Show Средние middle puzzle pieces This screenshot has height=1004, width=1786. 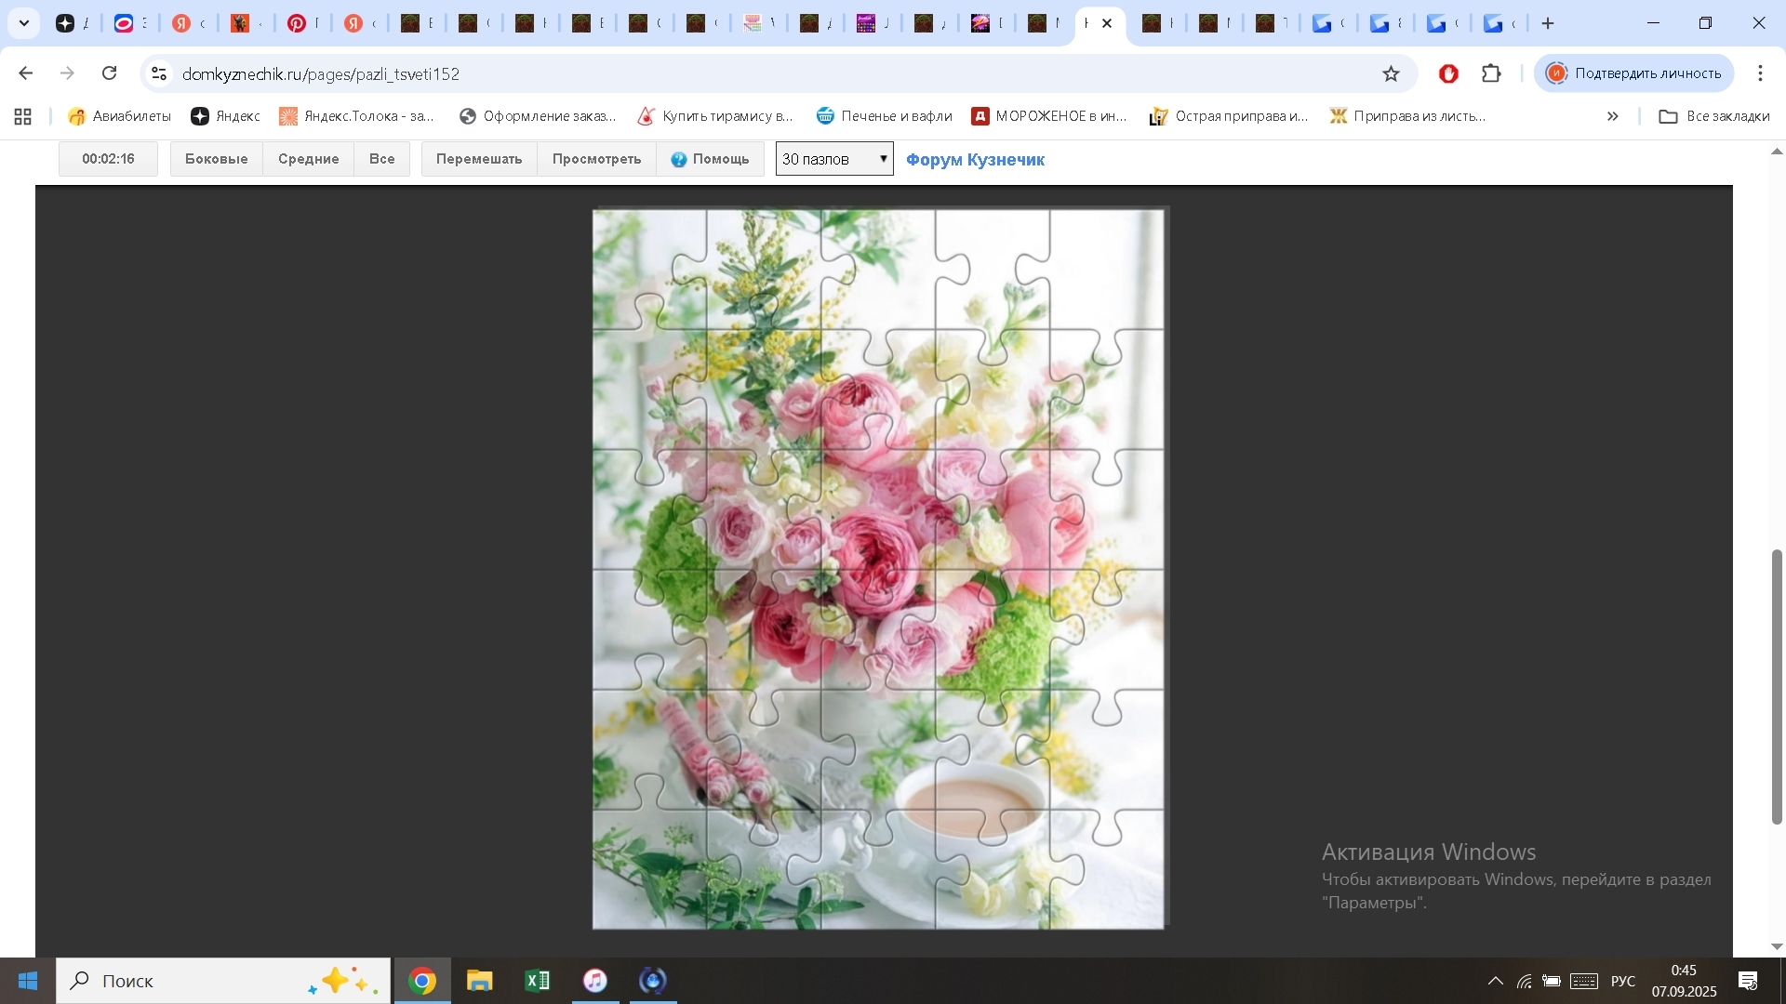click(x=308, y=159)
